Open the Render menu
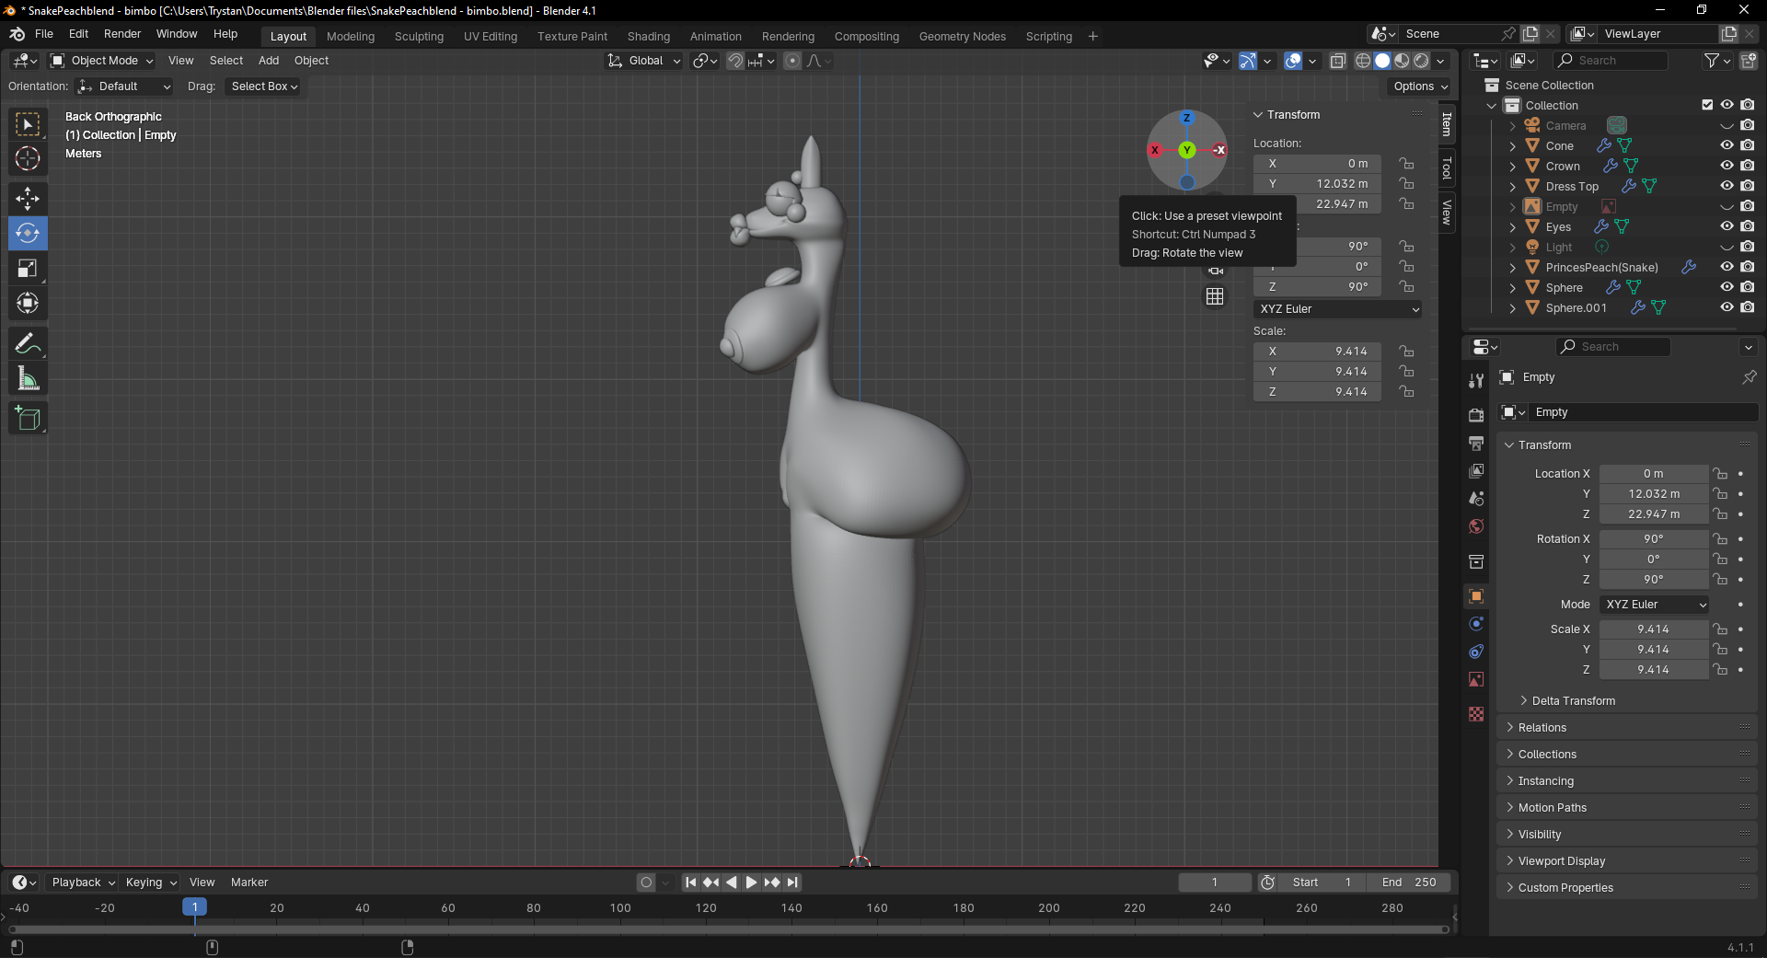 point(122,34)
